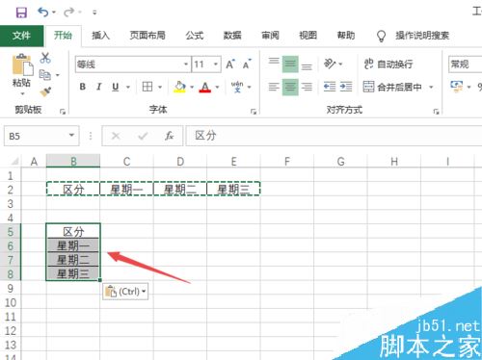
Task: Select cell C2 containing 星期一
Action: point(126,189)
